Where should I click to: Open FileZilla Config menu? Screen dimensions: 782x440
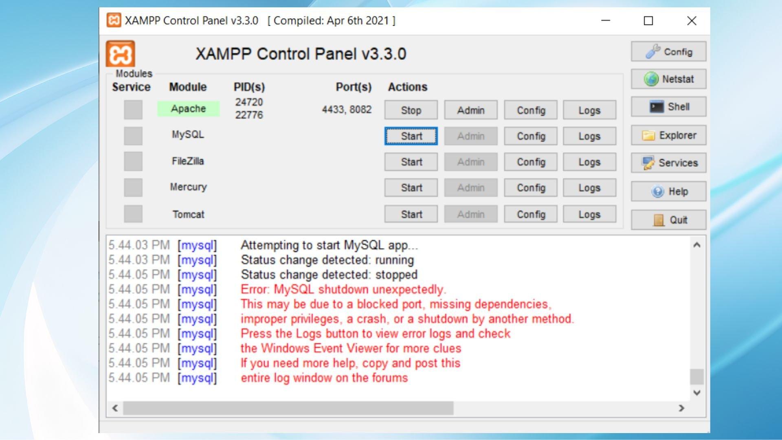[531, 162]
